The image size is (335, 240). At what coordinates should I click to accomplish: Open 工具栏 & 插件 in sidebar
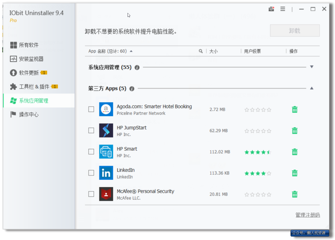39,87
